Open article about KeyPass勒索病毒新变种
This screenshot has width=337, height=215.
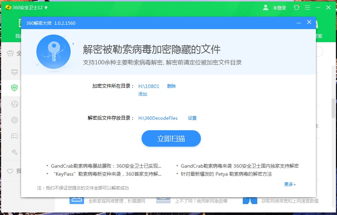[x=107, y=174]
